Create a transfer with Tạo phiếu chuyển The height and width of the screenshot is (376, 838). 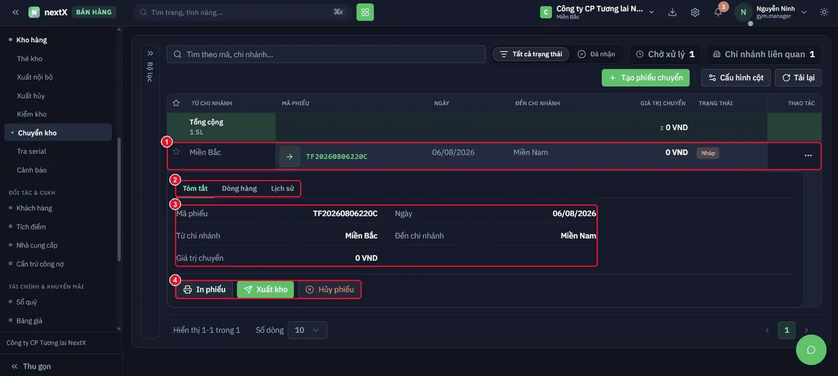point(646,78)
